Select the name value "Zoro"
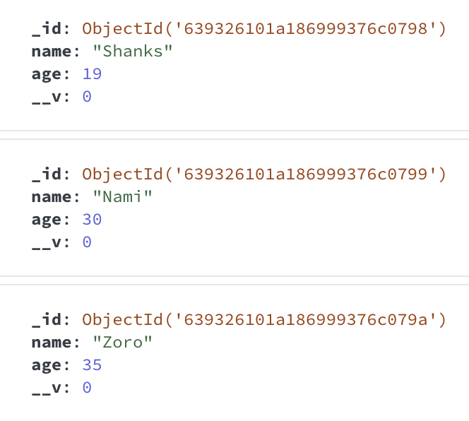 (x=122, y=342)
